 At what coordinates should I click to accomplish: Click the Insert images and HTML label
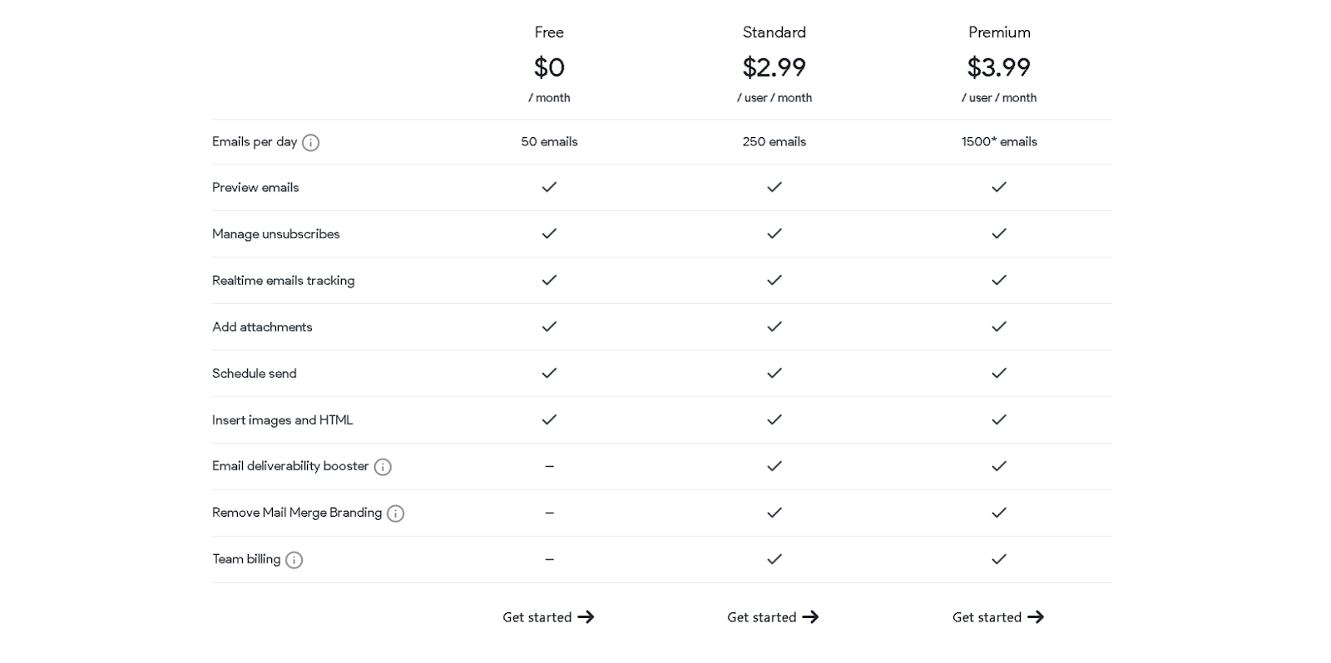tap(282, 420)
